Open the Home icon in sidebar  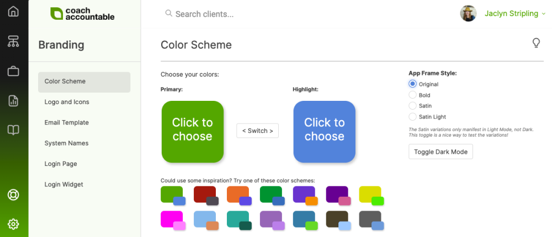[13, 11]
